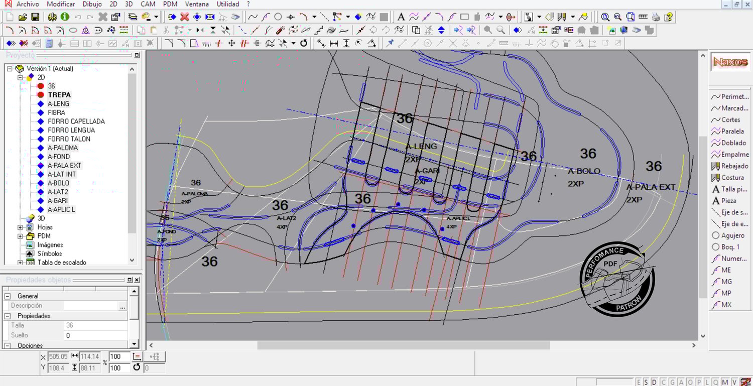
Task: Collapse the 2D tree node
Action: tap(21, 77)
